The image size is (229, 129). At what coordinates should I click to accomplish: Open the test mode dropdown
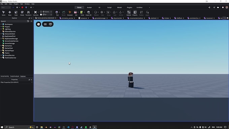6,7
